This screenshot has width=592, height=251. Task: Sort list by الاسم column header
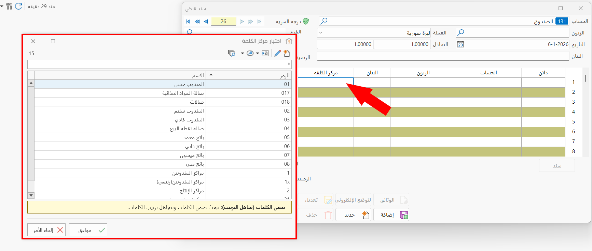pos(120,75)
